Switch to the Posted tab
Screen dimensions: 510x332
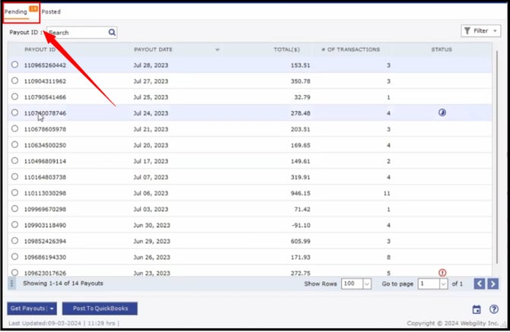(51, 12)
